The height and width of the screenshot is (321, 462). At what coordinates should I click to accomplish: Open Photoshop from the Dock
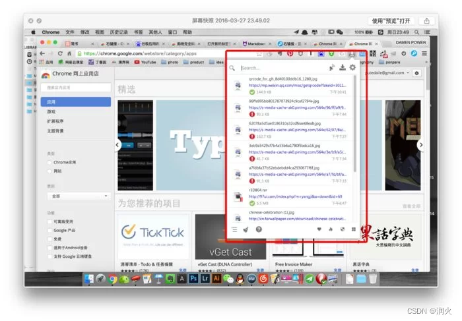click(192, 279)
